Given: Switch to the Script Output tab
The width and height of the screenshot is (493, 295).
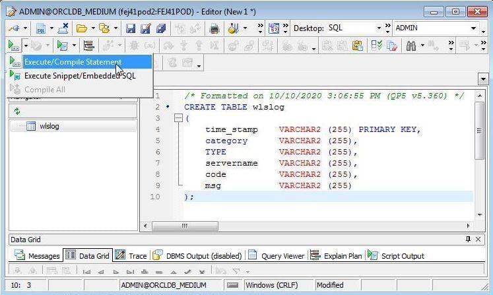Looking at the screenshot, I should click(397, 255).
